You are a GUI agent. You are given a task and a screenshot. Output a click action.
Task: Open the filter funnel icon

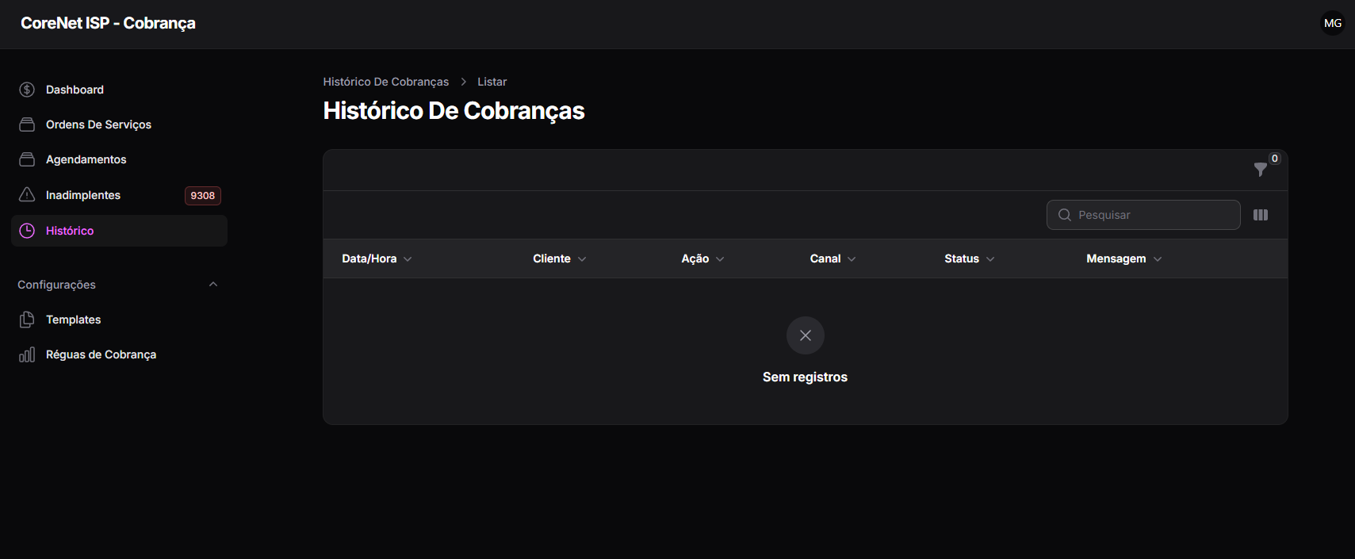tap(1260, 170)
